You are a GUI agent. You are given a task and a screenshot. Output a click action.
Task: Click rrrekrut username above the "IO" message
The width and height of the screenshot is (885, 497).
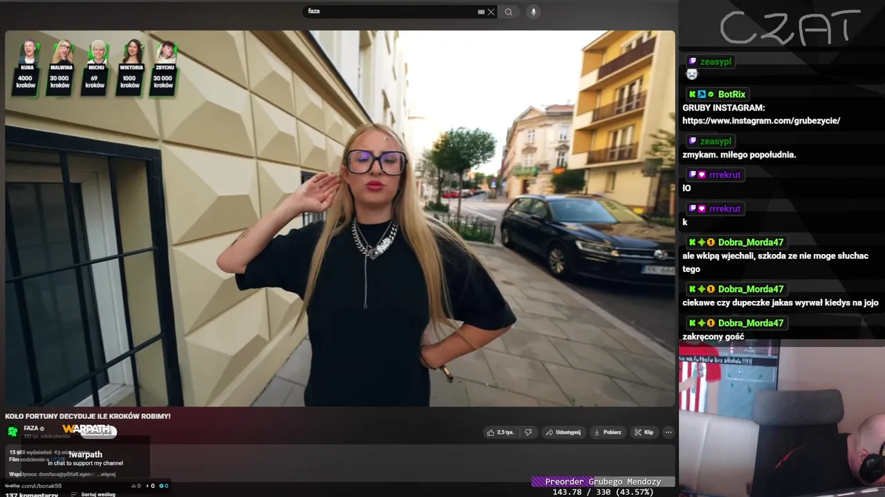[725, 175]
